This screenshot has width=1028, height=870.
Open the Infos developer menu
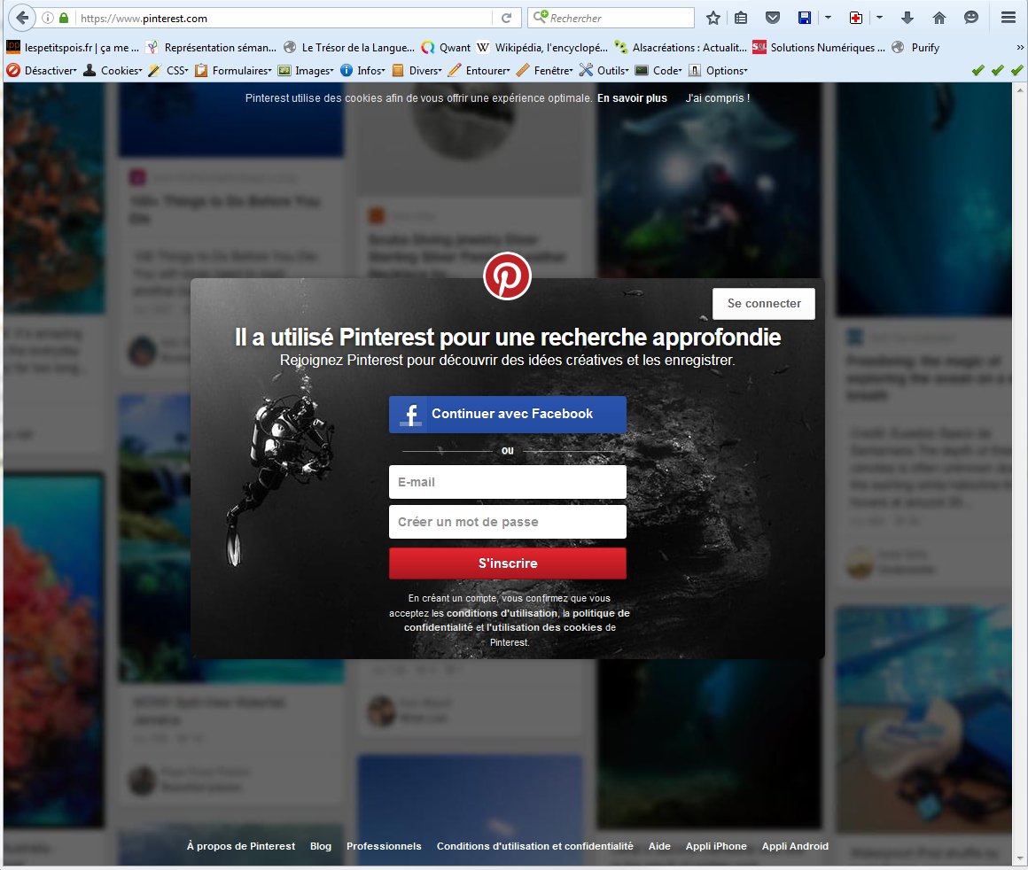[362, 70]
